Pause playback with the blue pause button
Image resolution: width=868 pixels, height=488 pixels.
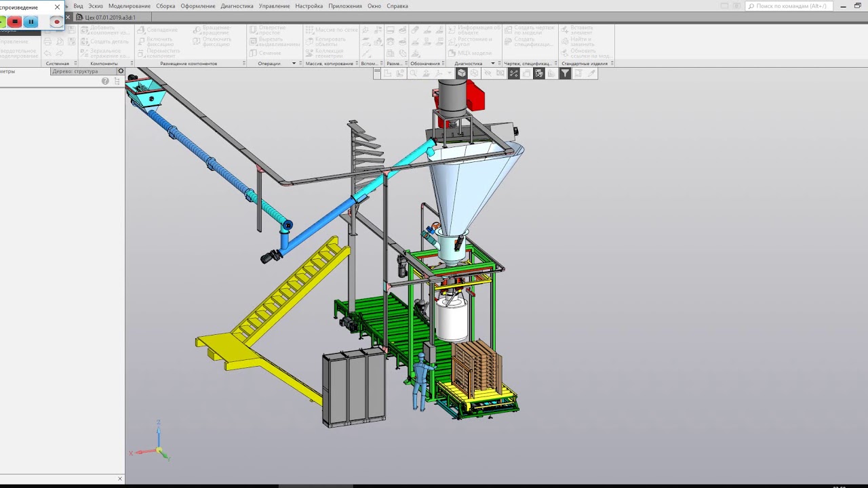tap(31, 22)
